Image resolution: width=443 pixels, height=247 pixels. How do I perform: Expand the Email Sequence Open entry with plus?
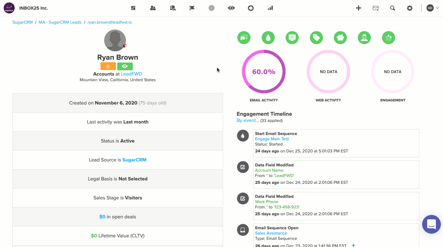coord(353,245)
